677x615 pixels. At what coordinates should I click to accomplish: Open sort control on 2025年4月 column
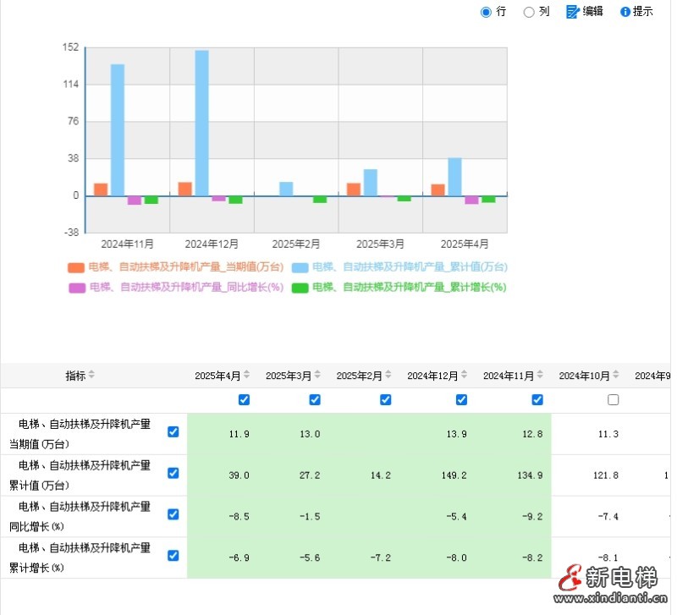click(246, 375)
